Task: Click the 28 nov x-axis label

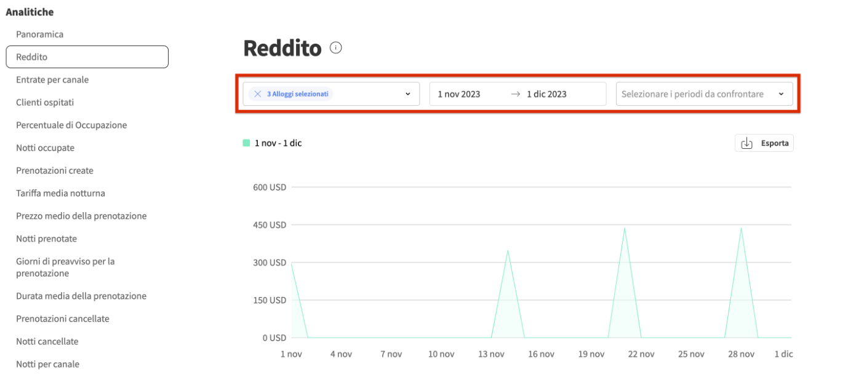Action: 741,354
